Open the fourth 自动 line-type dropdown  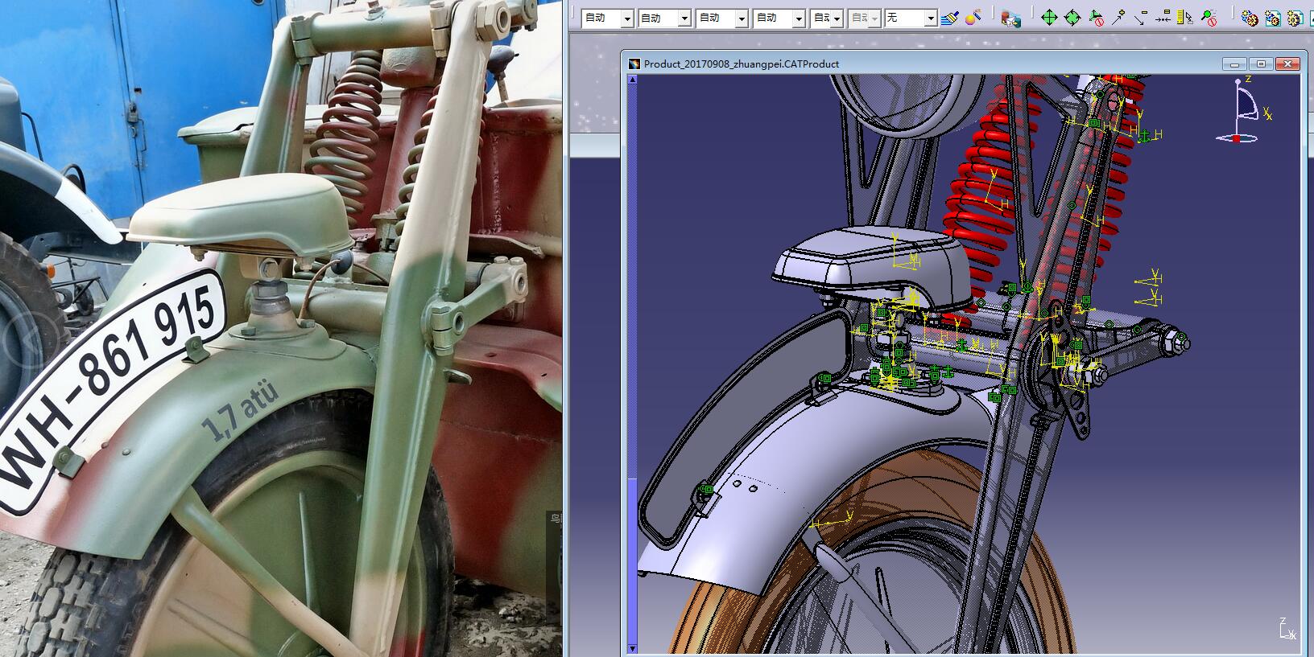(x=779, y=18)
